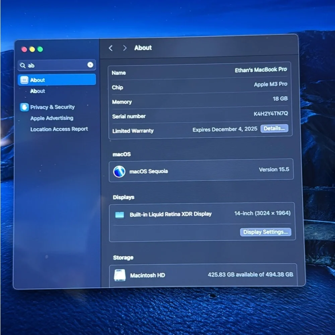Click the chip value Apple M3 Pro
The height and width of the screenshot is (335, 335).
270,84
